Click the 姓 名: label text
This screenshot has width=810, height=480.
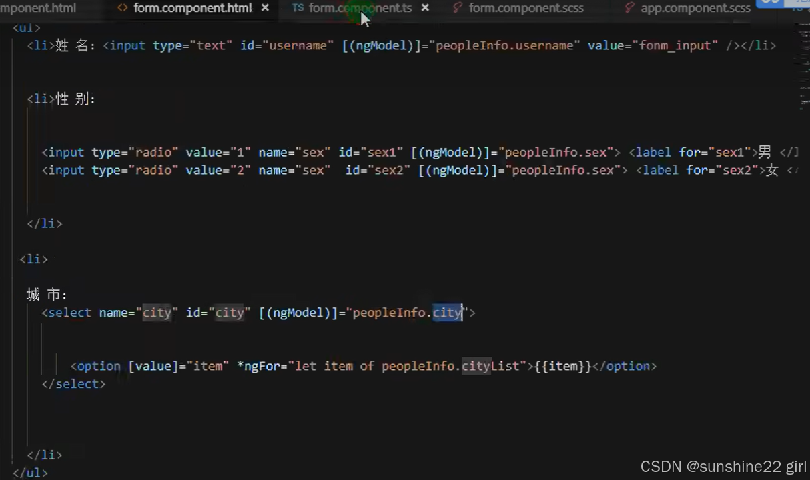75,45
